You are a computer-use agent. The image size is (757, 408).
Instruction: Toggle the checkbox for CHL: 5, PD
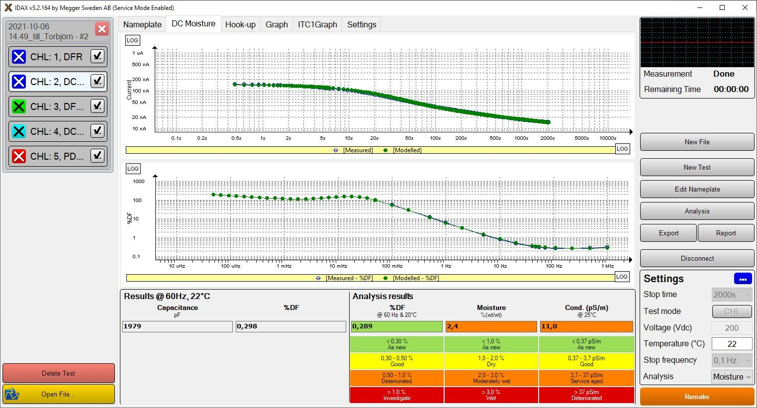pos(97,156)
